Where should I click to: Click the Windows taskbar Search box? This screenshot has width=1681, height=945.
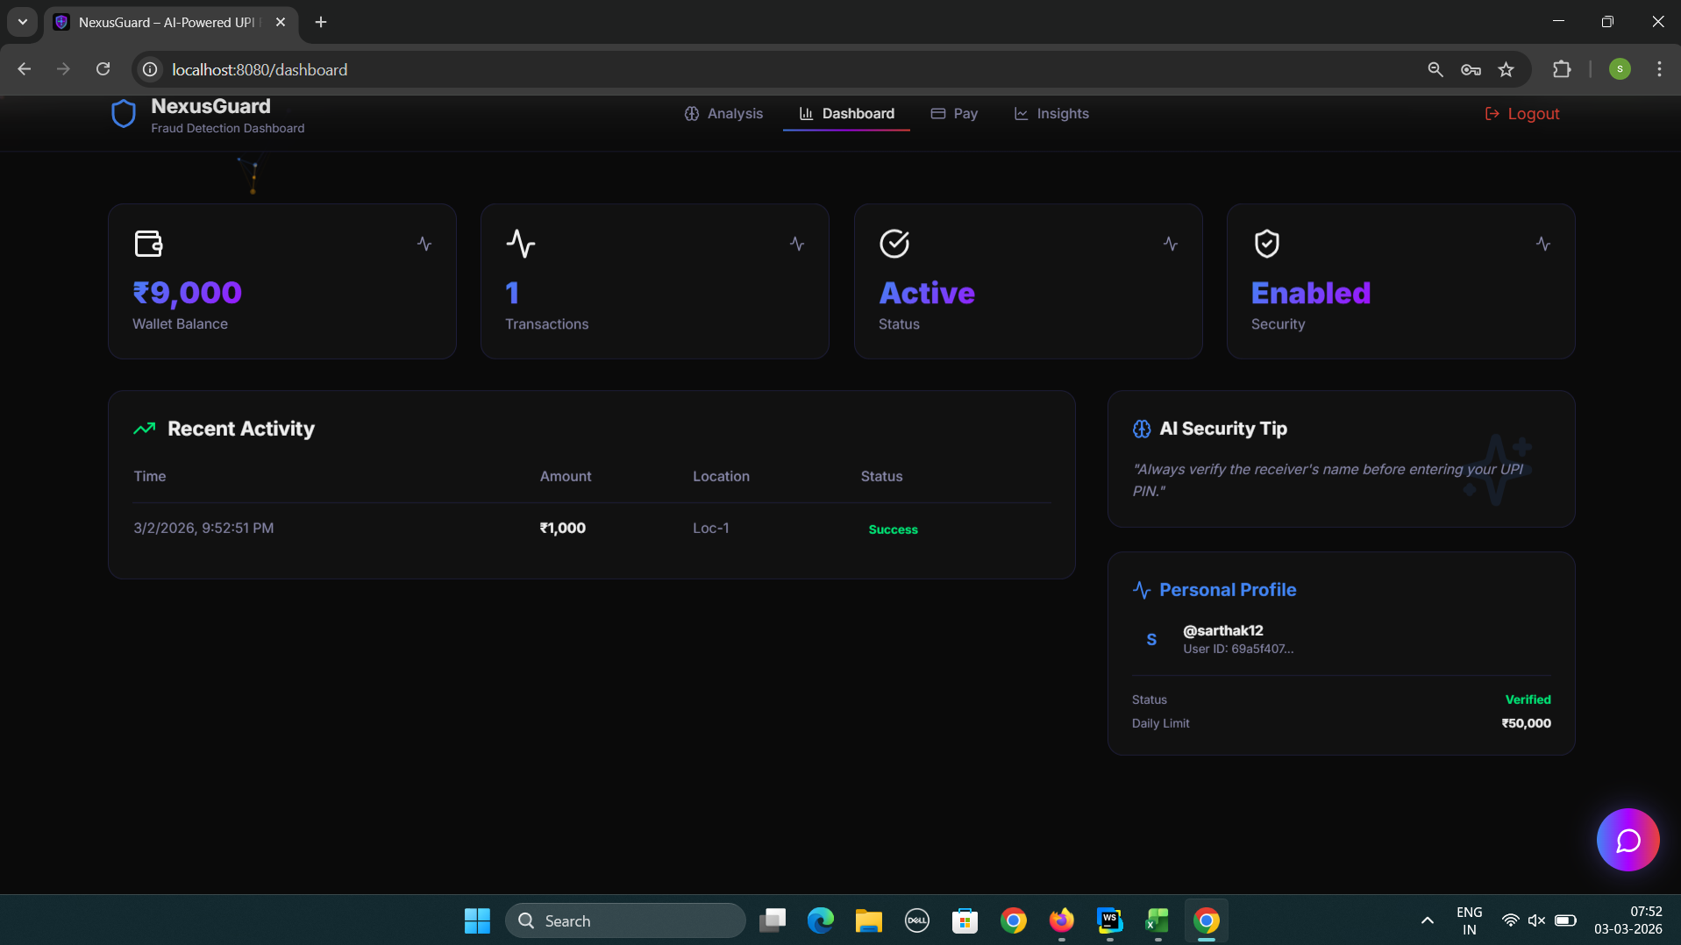point(625,920)
